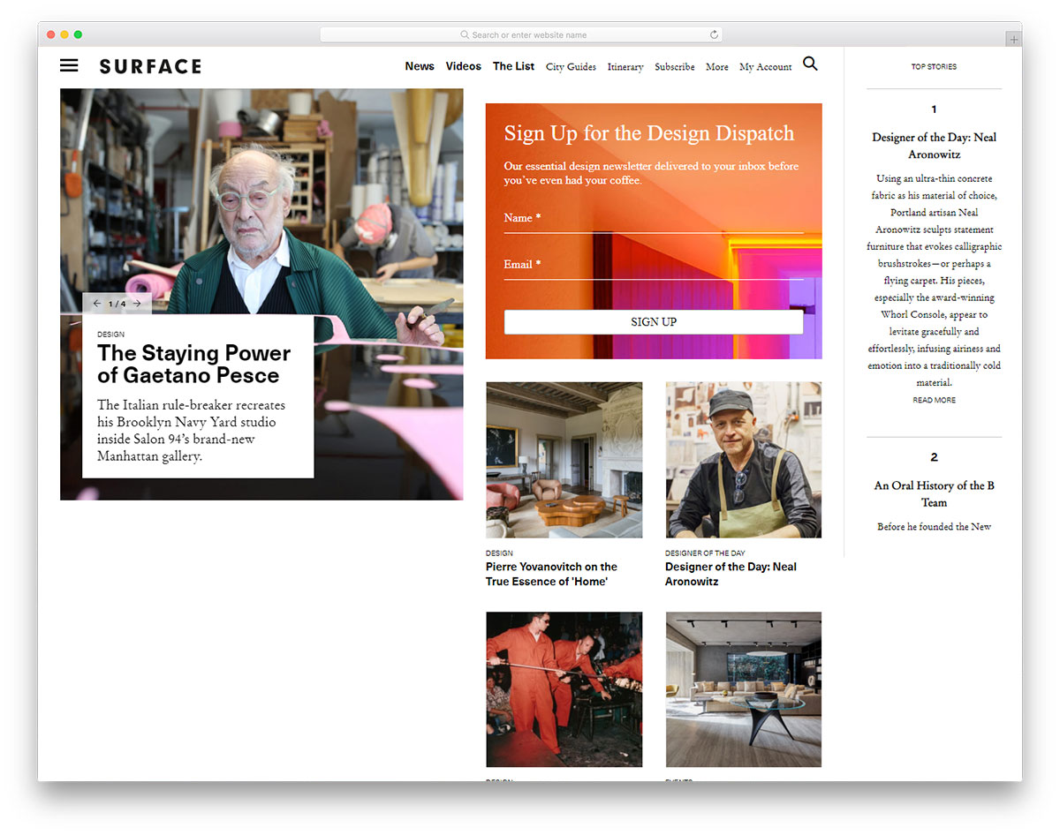Screen dimensions: 1060x835
Task: Click the SIGN UP button
Action: coord(654,322)
